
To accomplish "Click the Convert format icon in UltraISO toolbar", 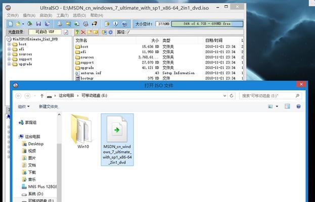I will pyautogui.click(x=68, y=24).
